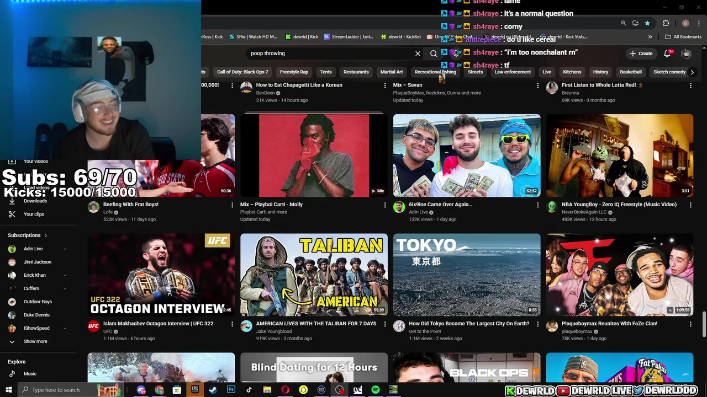Open File Explorer from the taskbar
This screenshot has height=397, width=707.
pyautogui.click(x=267, y=390)
